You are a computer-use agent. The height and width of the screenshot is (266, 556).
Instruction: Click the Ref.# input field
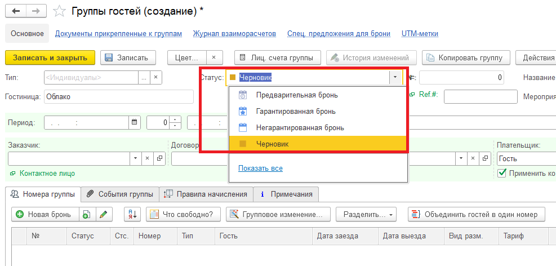pos(481,96)
